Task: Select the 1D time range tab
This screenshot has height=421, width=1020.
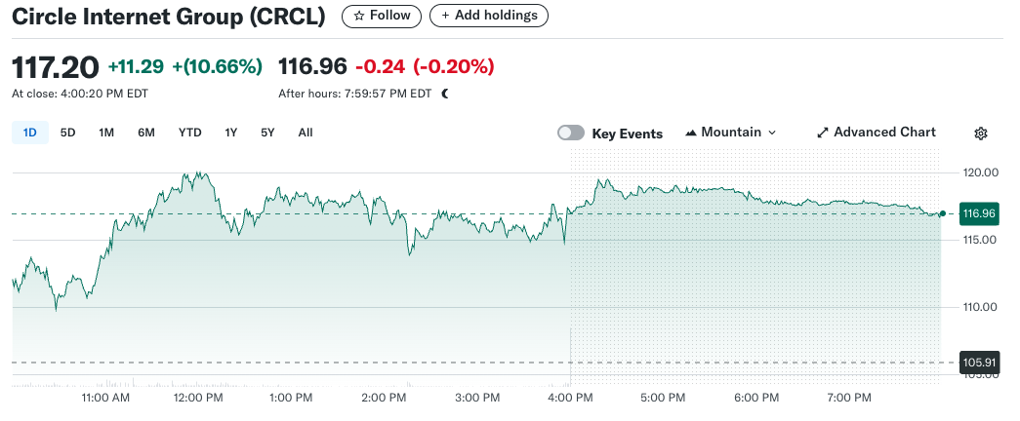Action: pyautogui.click(x=29, y=133)
